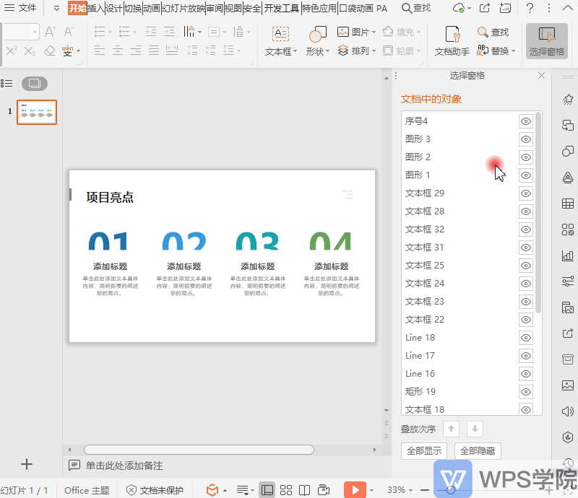Click the horizontal scrollbar under slide
The image size is (578, 498).
(199, 450)
